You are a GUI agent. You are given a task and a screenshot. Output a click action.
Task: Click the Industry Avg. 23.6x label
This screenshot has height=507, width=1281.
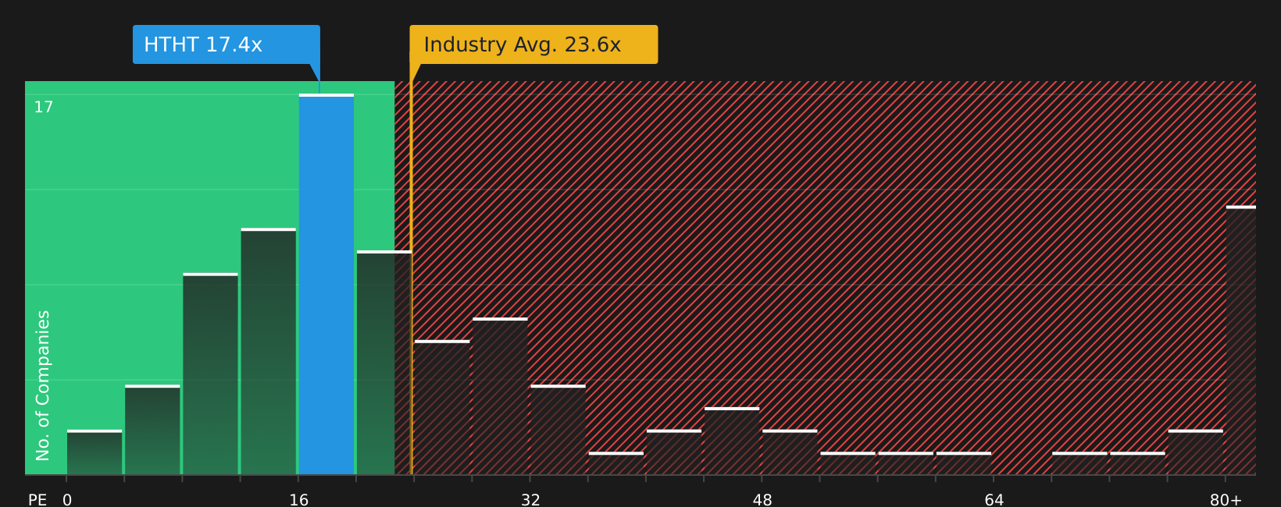pyautogui.click(x=533, y=44)
